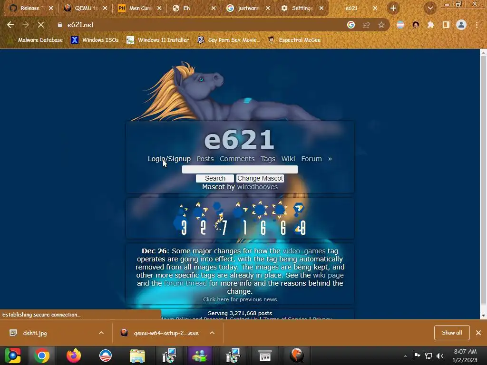This screenshot has height=365, width=487.
Task: Stop loading the page
Action: coord(41,25)
